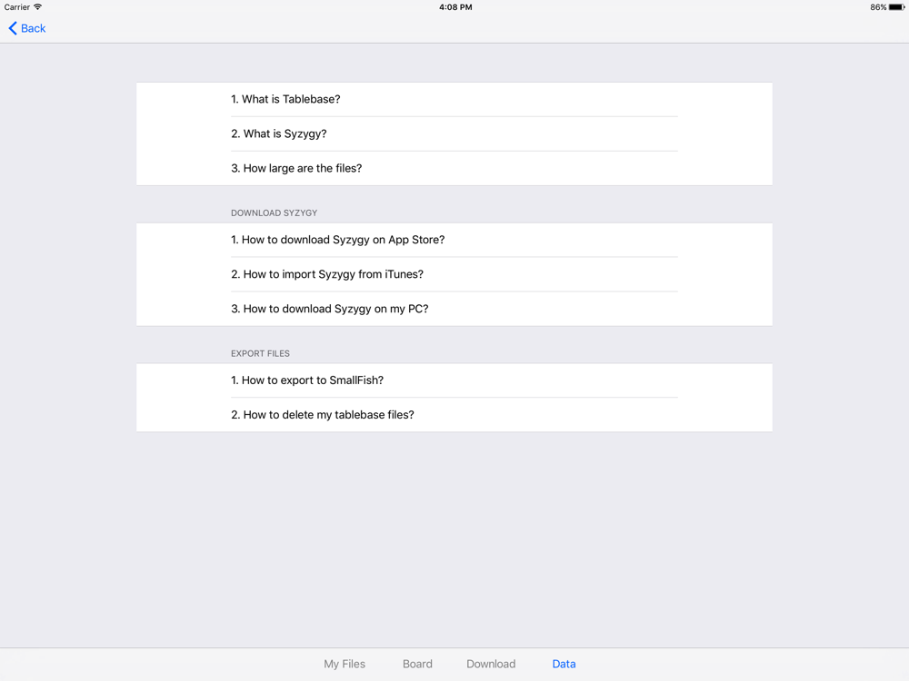Open "How to import Syzygy from iTunes?"
Viewport: 909px width, 681px height.
(454, 274)
